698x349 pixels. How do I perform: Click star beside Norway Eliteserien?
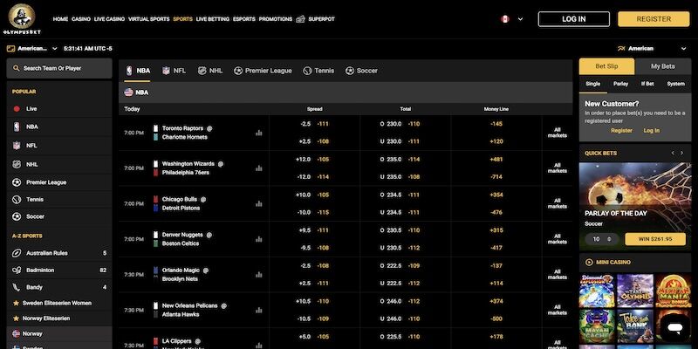pyautogui.click(x=16, y=318)
